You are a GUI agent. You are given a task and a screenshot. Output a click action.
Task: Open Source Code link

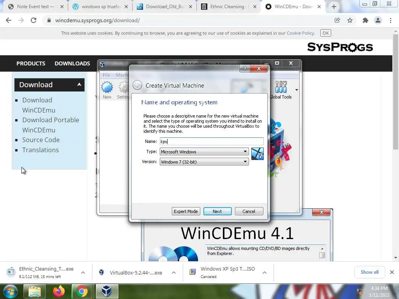click(41, 140)
